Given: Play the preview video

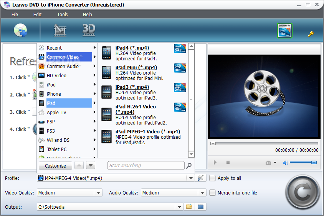Looking at the screenshot, I should (215, 163).
